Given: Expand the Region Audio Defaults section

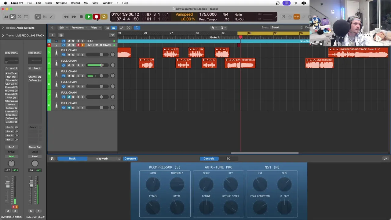Looking at the screenshot, I should point(3,28).
